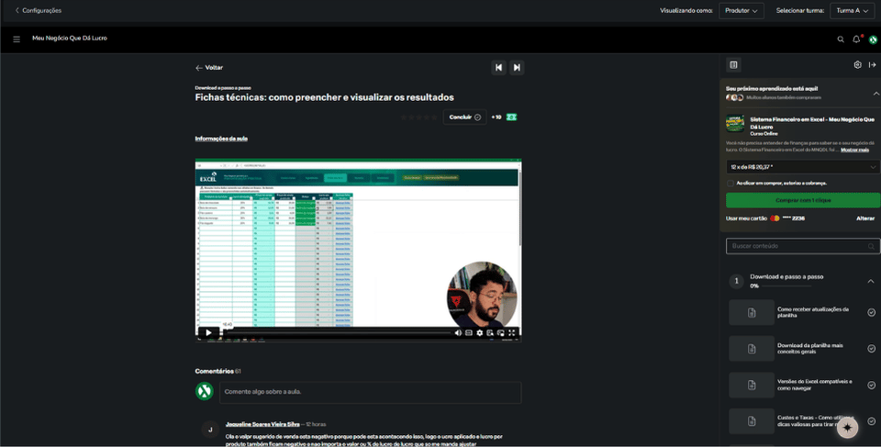Go to next lesson with skip-forward button
Image resolution: width=881 pixels, height=447 pixels.
[x=517, y=68]
